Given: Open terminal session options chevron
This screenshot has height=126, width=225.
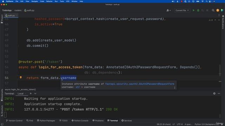Looking at the screenshot, I should tap(35, 93).
